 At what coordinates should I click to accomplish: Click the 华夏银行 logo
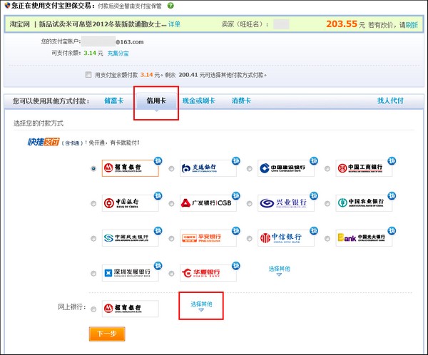coord(208,272)
